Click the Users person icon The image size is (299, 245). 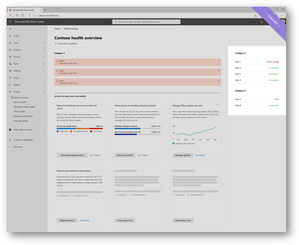pyautogui.click(x=10, y=43)
